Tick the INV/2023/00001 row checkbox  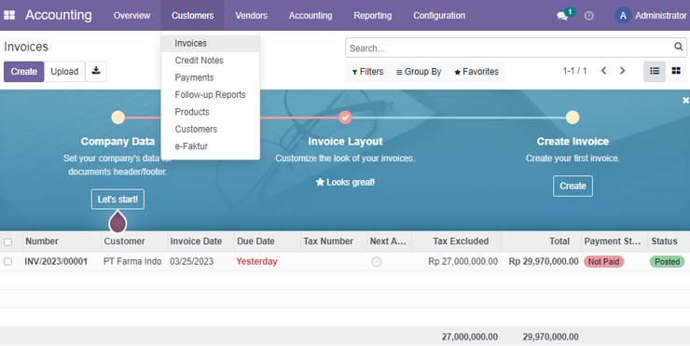(7, 261)
